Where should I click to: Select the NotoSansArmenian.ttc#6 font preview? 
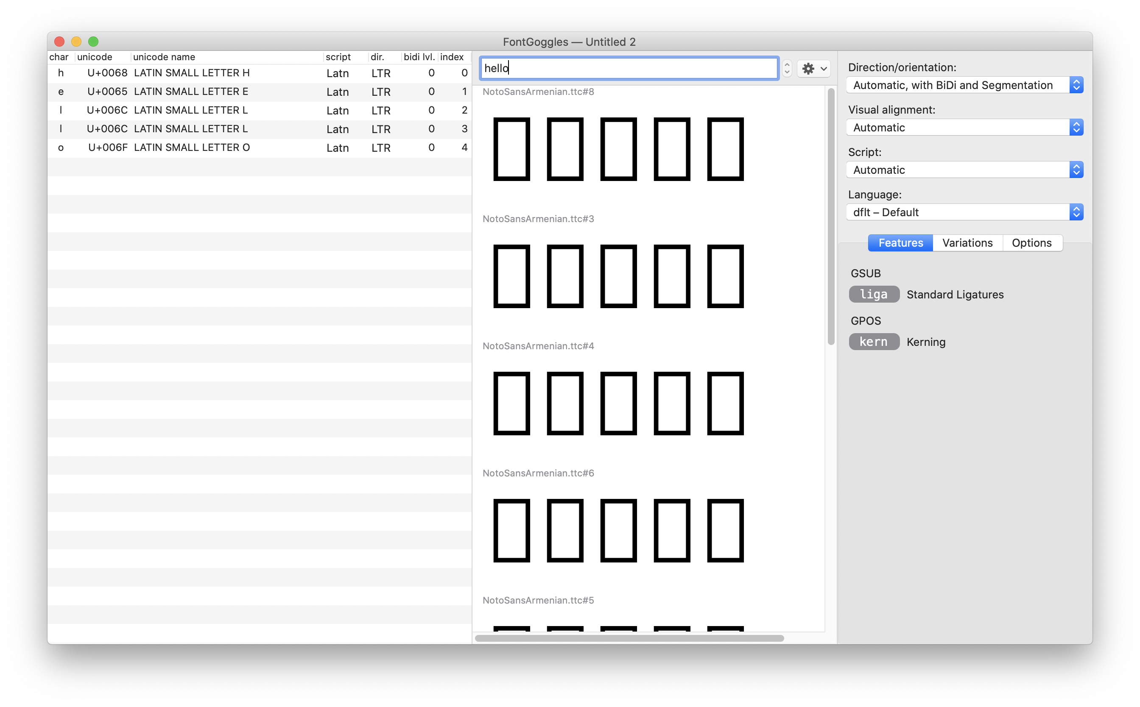click(x=617, y=530)
